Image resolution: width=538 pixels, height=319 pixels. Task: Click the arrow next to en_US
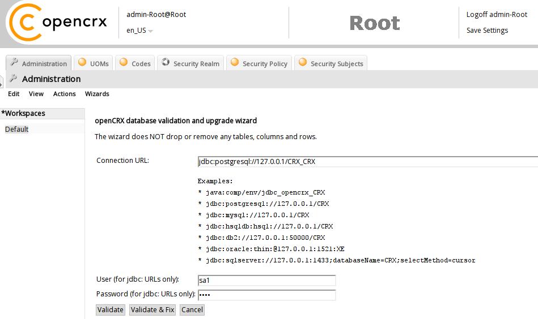click(150, 31)
